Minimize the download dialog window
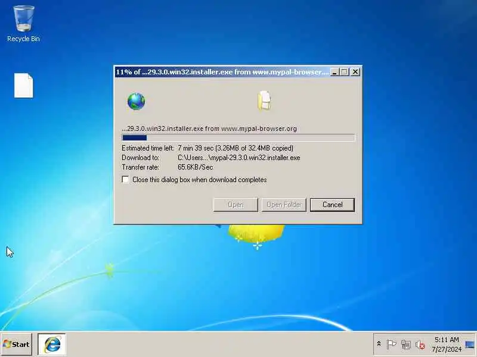 334,72
